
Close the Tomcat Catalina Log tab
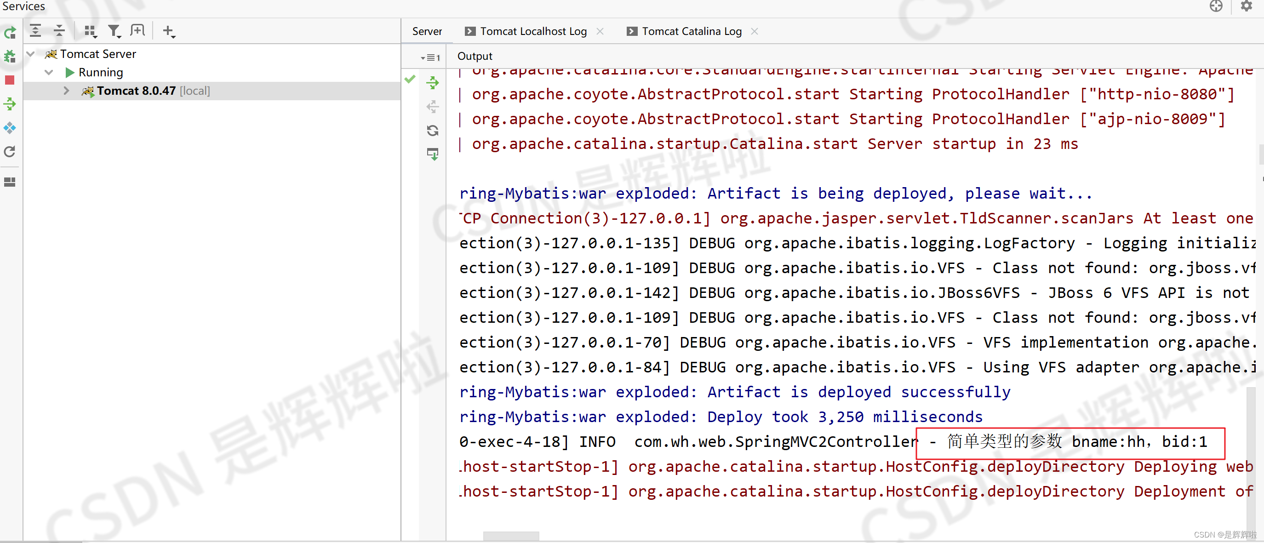[x=754, y=31]
